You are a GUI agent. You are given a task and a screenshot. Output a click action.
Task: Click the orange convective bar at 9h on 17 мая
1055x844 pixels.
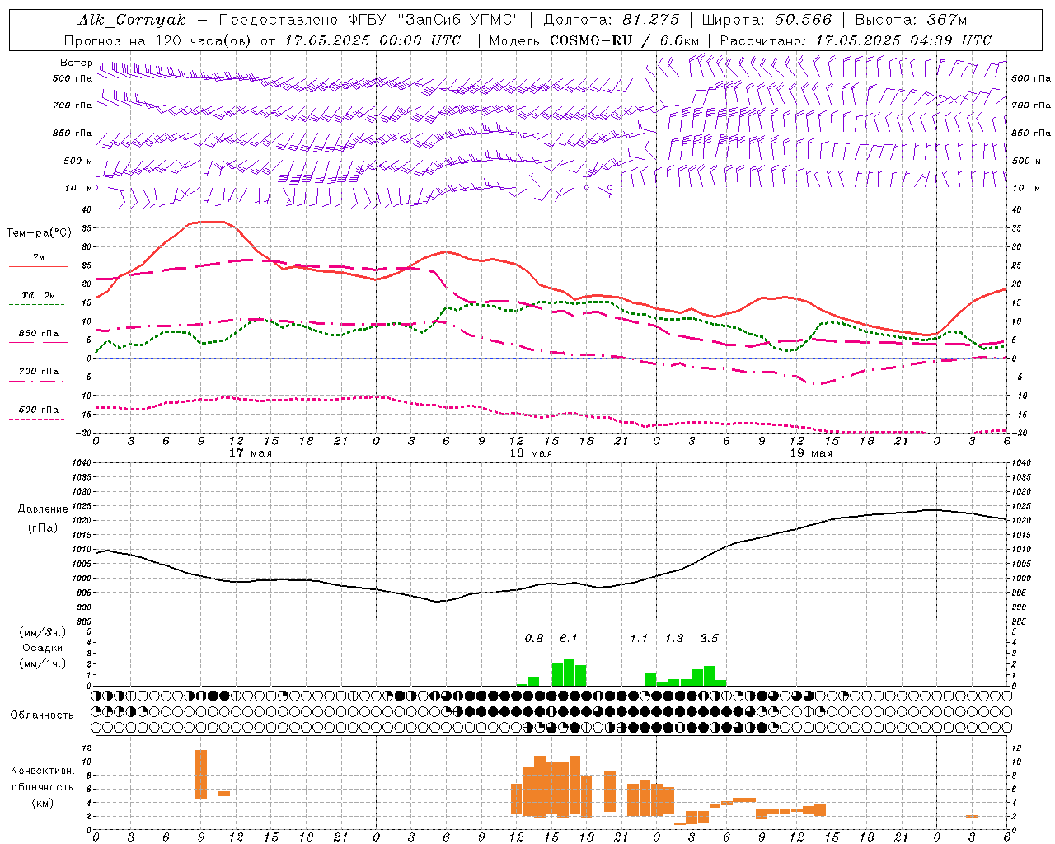[x=201, y=775]
